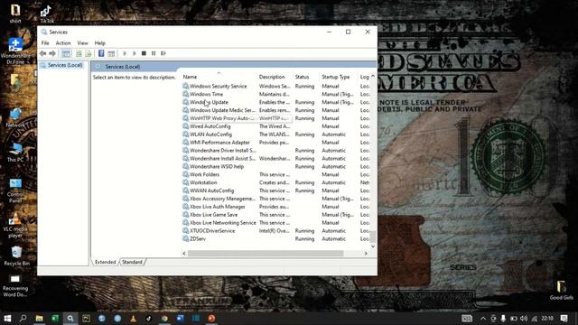This screenshot has height=325, width=578.
Task: Select the XTUOCDriverService row
Action: pos(275,231)
